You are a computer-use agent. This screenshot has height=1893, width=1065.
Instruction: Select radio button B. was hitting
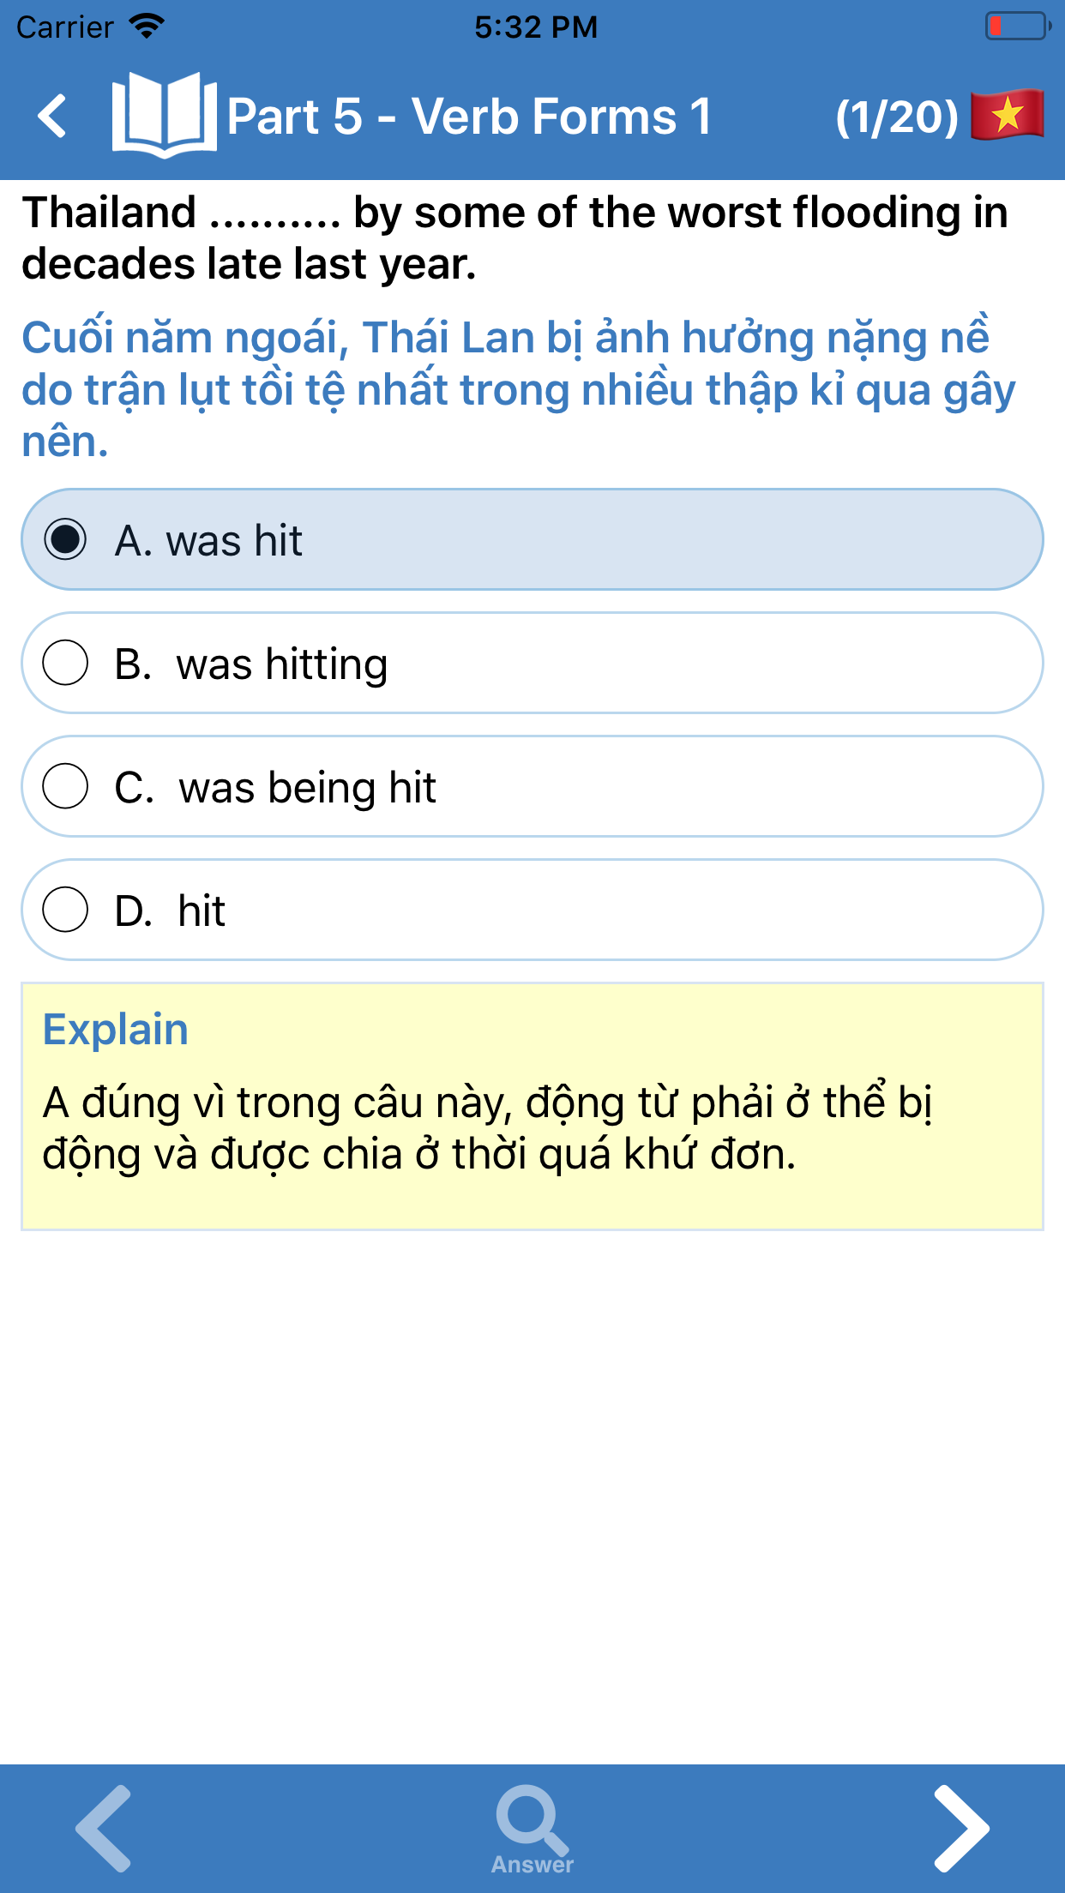[x=66, y=663]
